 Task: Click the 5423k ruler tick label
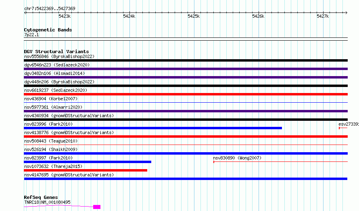(65, 16)
